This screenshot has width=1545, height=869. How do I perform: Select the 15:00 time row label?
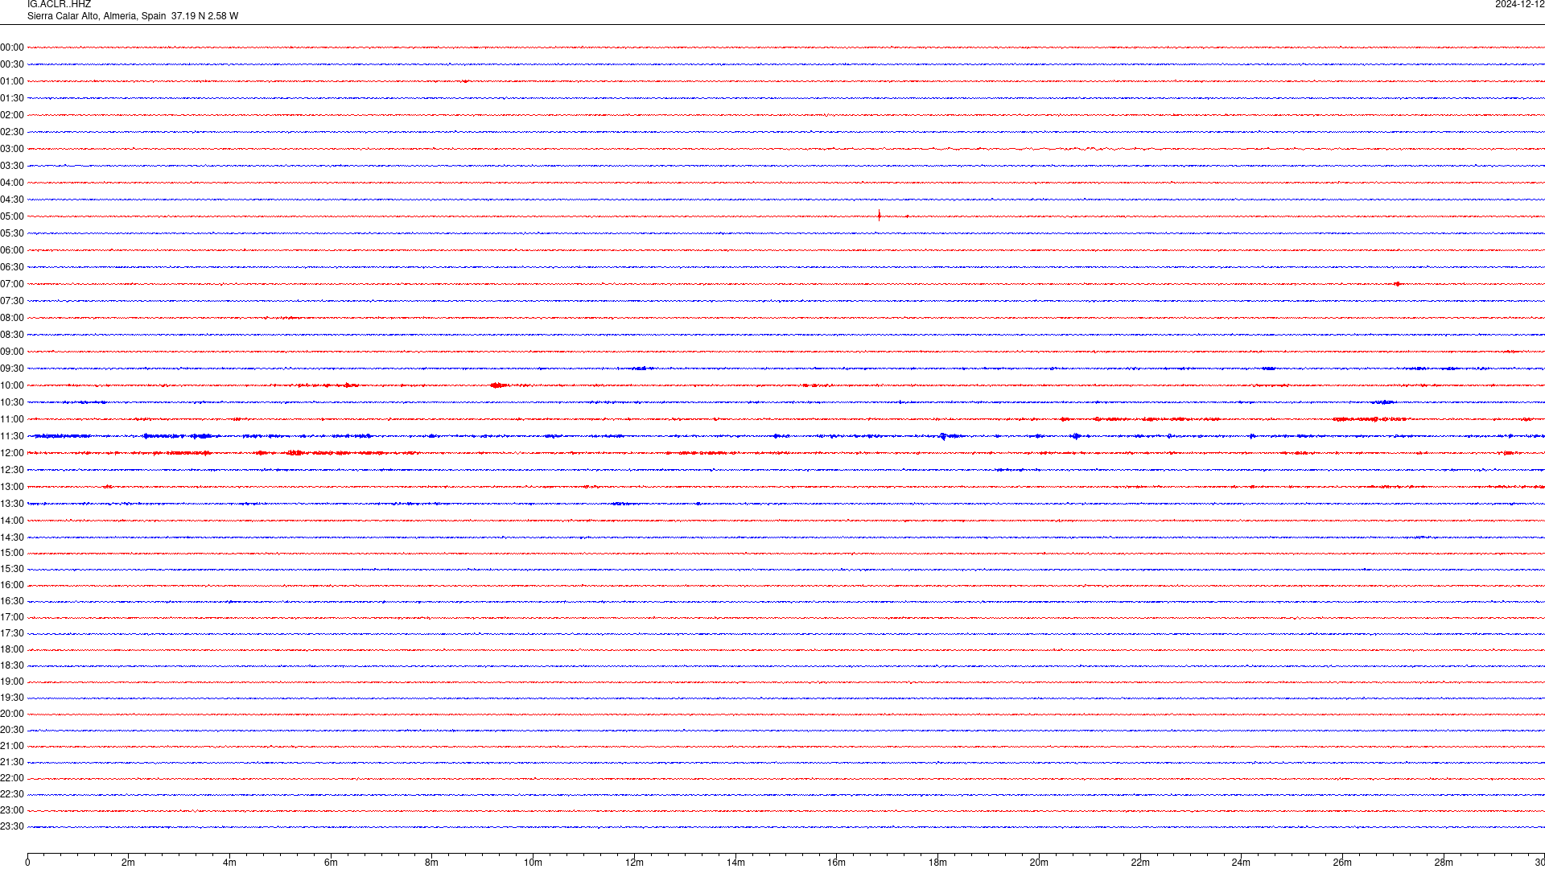point(12,553)
